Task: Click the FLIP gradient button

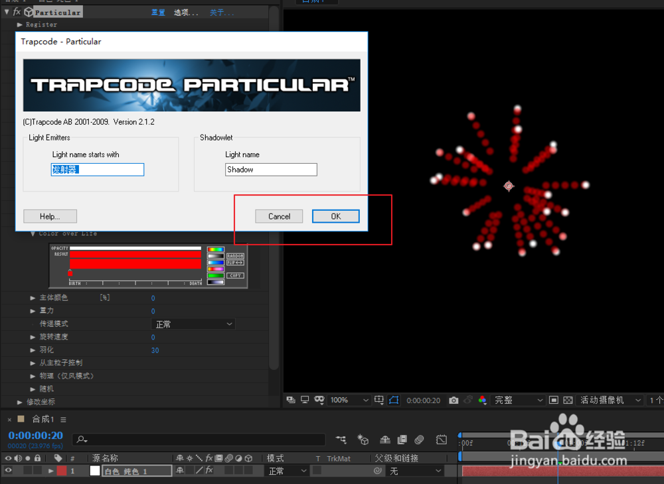Action: [x=235, y=263]
